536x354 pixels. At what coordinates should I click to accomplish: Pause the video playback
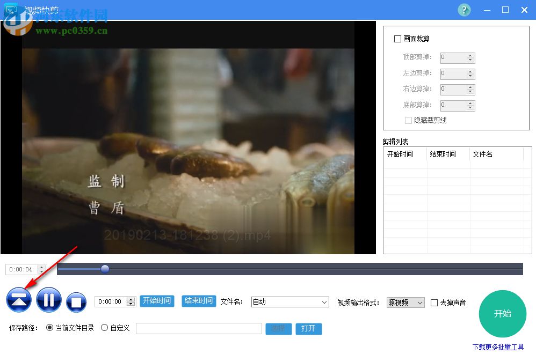pos(48,301)
